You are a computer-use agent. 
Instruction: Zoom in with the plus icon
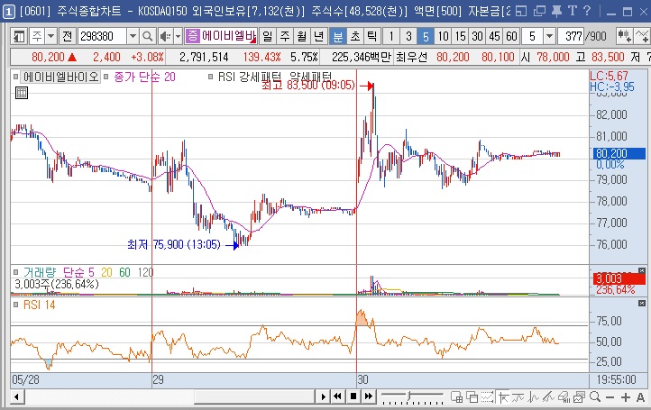coord(625,397)
